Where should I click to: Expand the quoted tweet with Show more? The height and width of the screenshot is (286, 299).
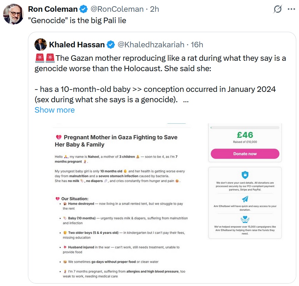coord(54,110)
